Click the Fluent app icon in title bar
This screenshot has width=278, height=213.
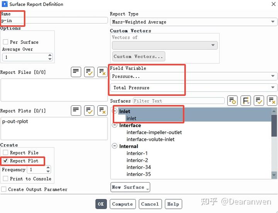coord(5,4)
